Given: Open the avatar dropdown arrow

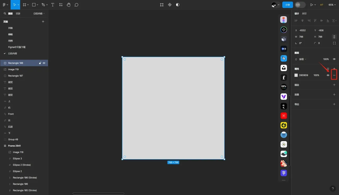Looking at the screenshot, I should point(279,5).
